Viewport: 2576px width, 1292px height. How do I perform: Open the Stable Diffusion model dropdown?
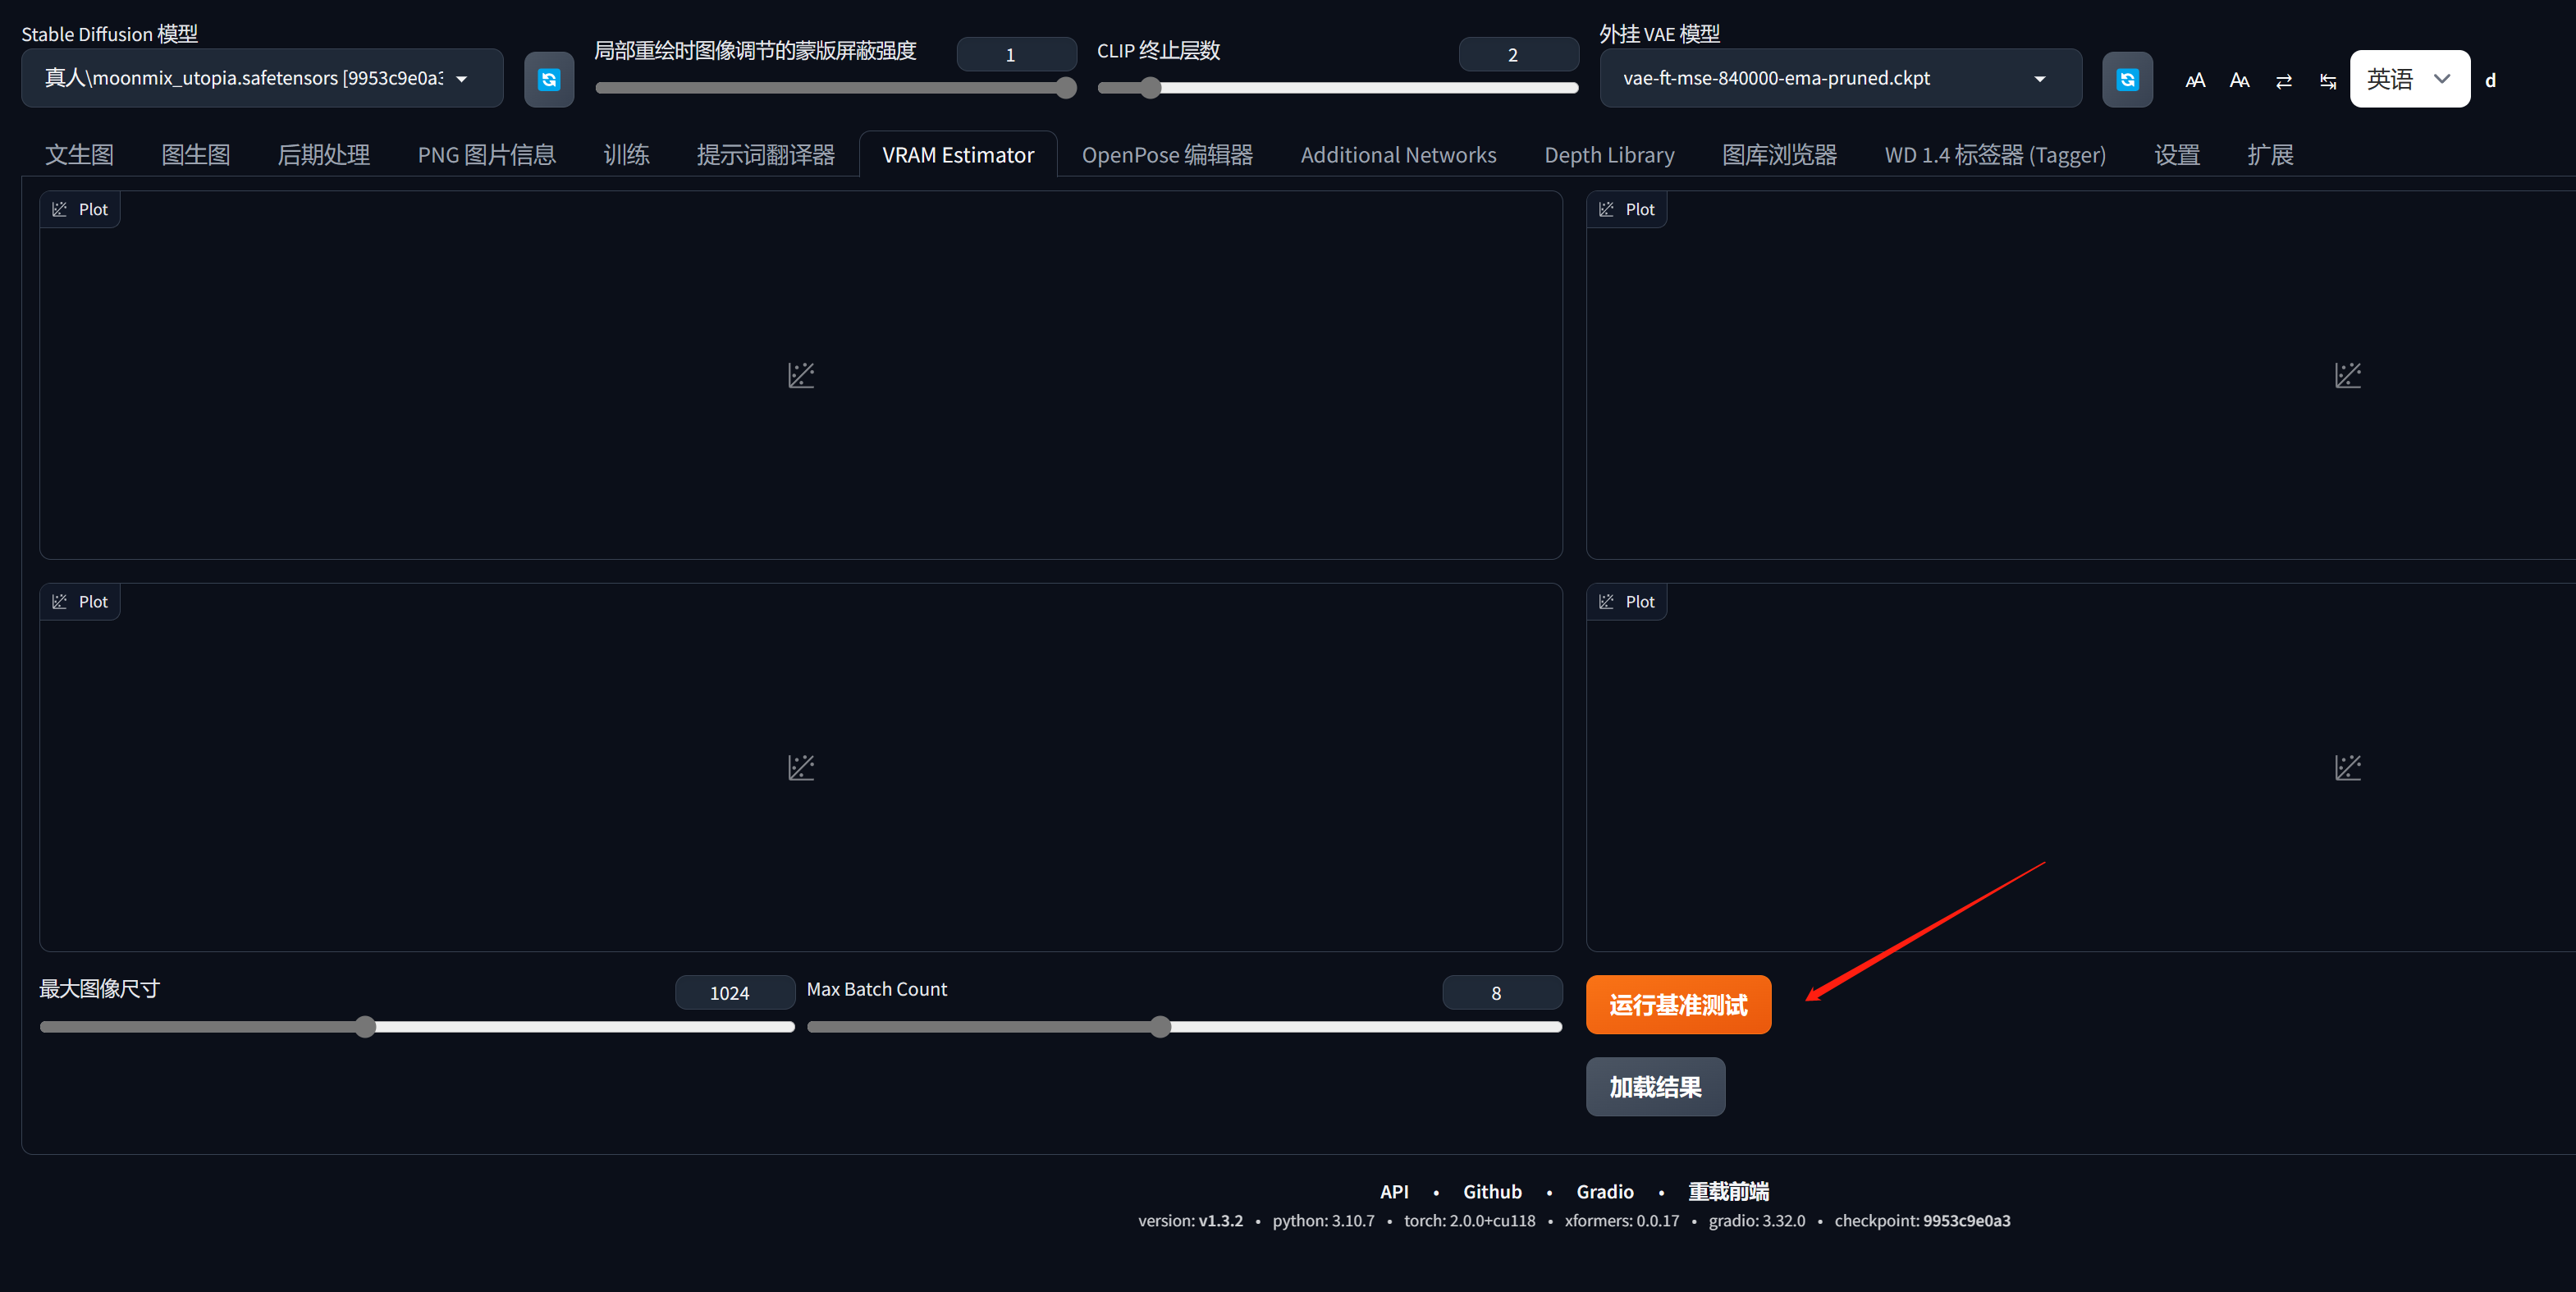[x=262, y=78]
